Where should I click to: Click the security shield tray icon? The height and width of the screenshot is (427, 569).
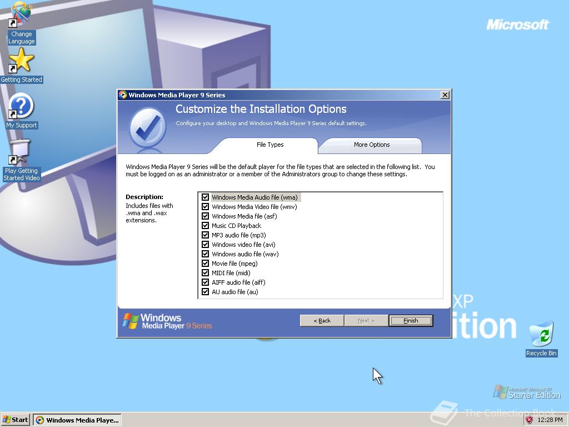(x=530, y=420)
